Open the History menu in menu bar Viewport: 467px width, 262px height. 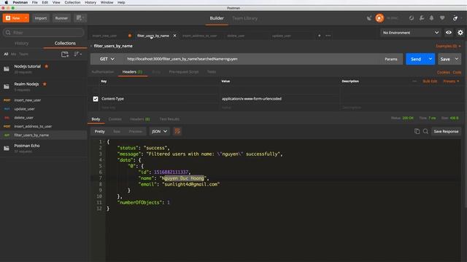pyautogui.click(x=90, y=2)
